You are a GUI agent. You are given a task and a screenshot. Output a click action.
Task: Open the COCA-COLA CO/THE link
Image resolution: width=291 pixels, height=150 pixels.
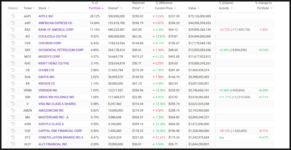pos(53,37)
